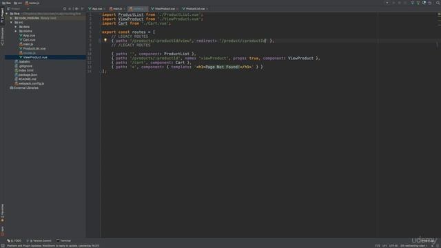Click the cursor position status entry
Screen dimensions: 441x248
coord(378,246)
